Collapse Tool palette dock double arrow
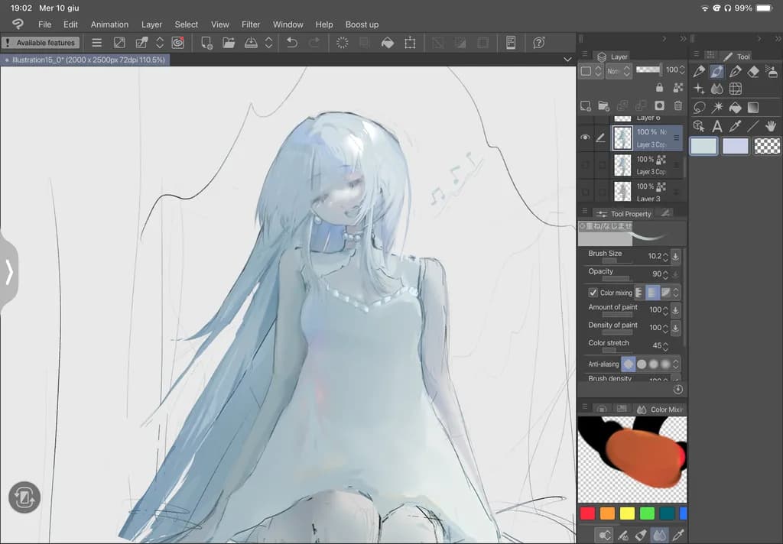The height and width of the screenshot is (544, 783). 778,38
